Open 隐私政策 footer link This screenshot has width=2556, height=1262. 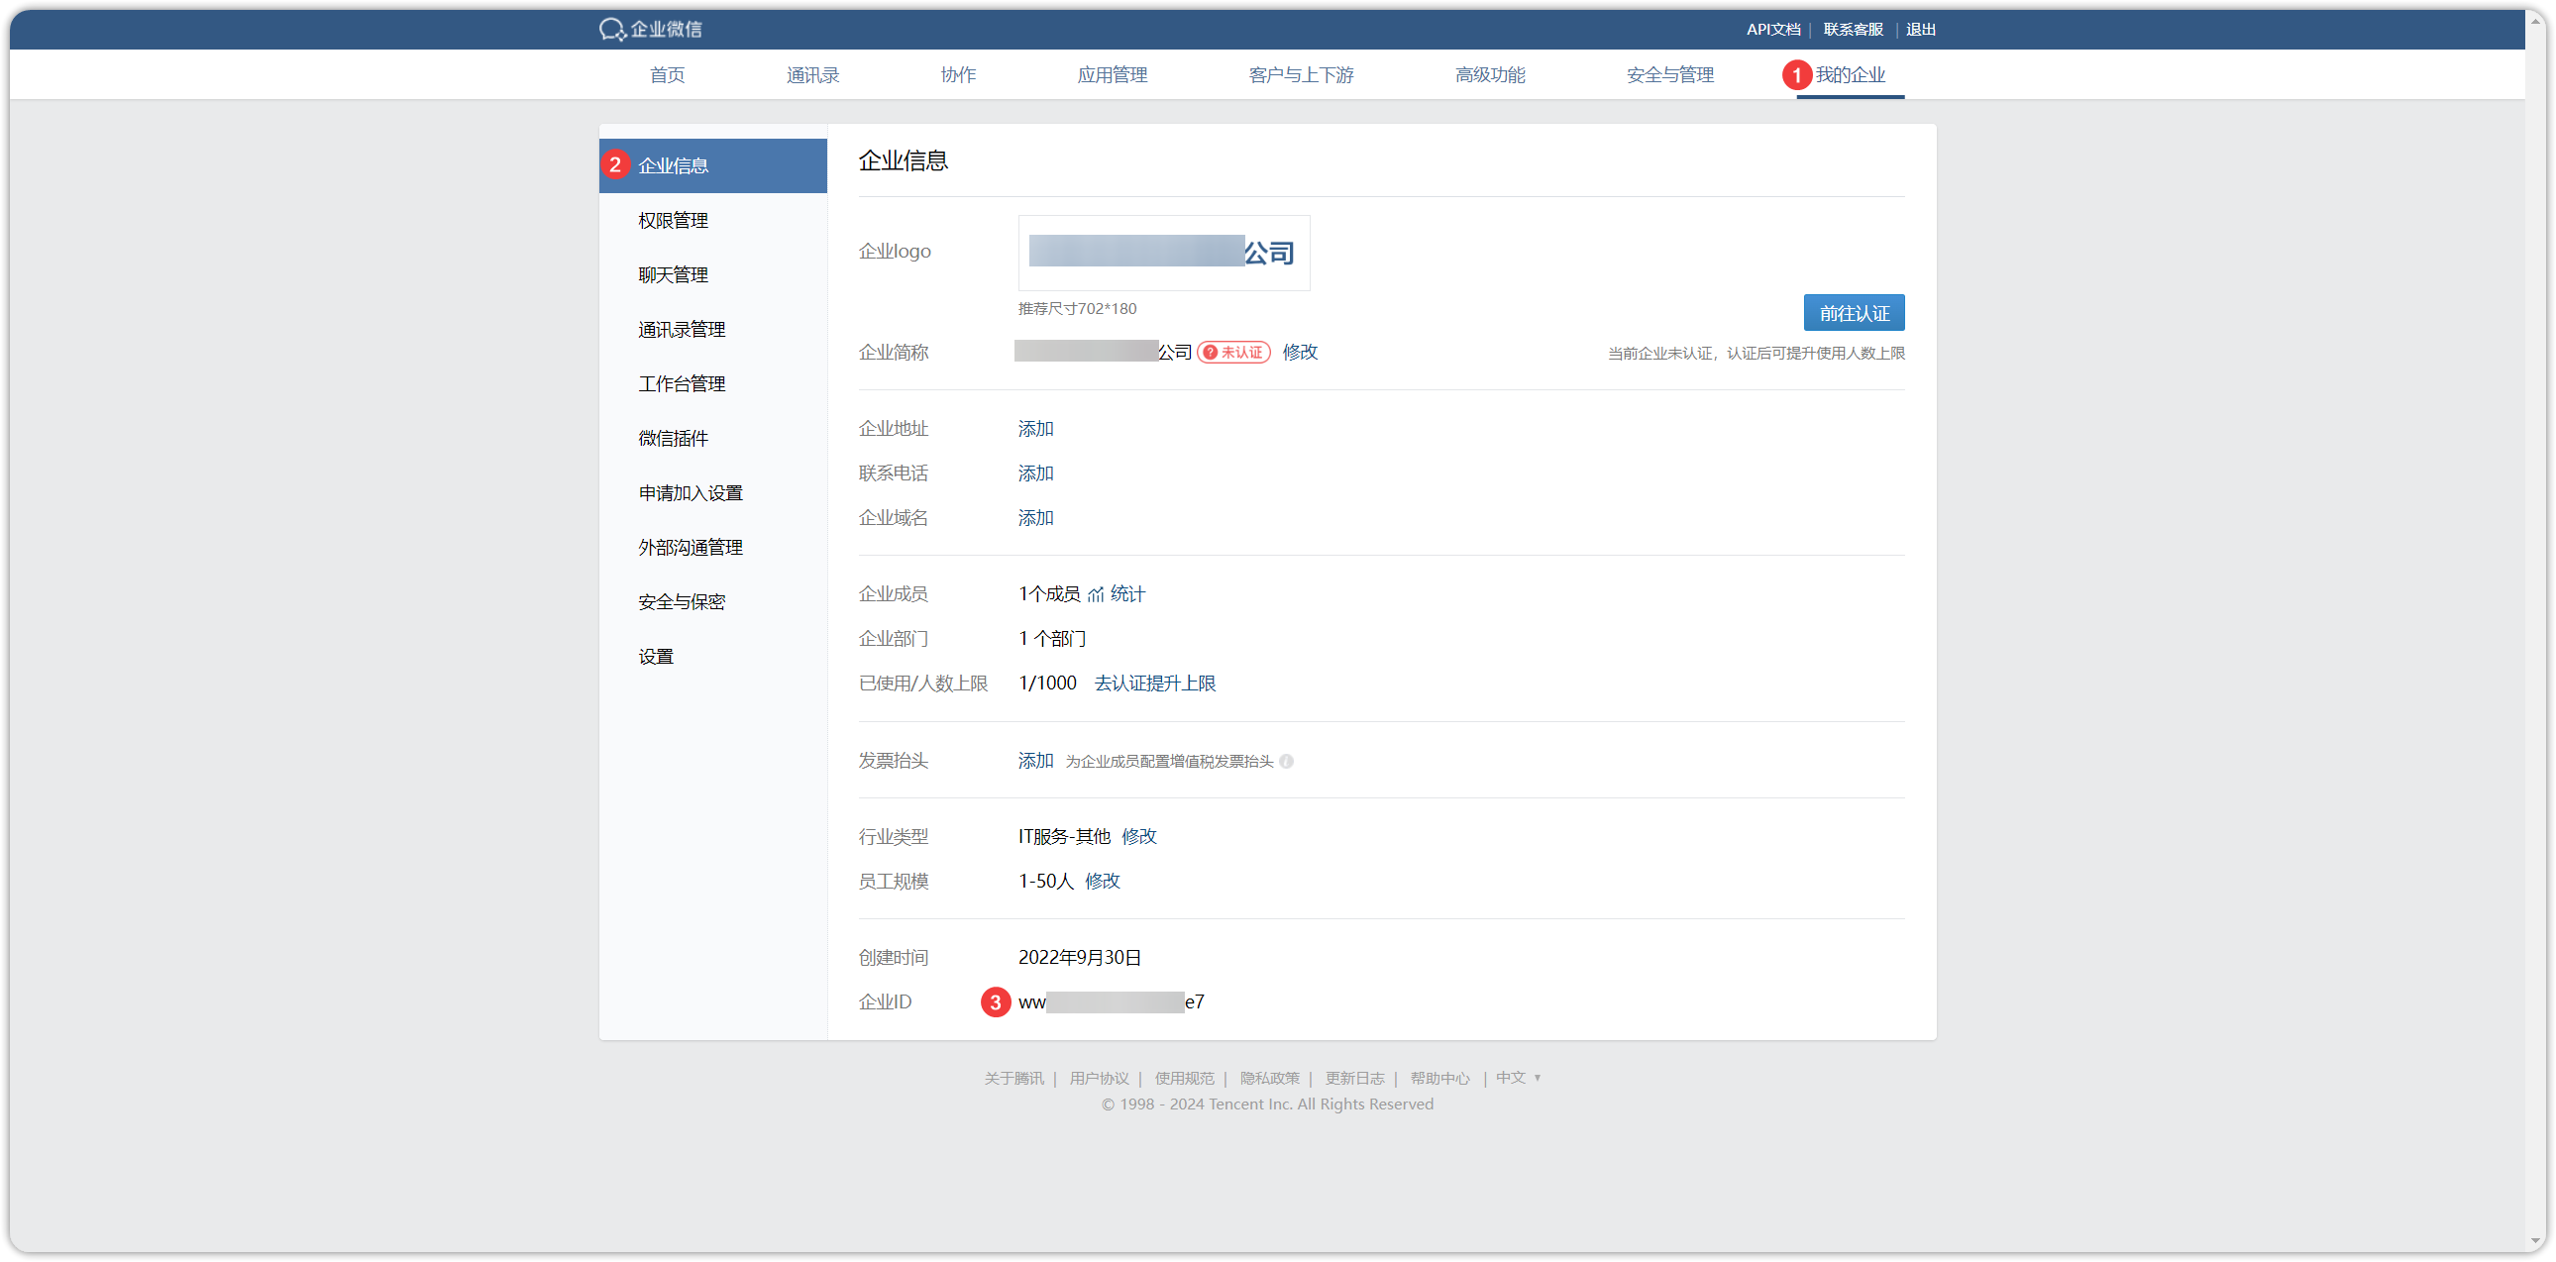(1269, 1079)
